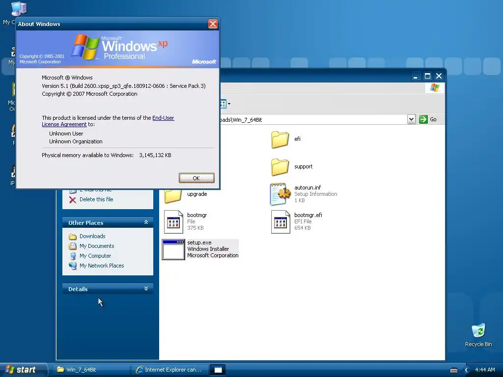
Task: Click the My Computer icon in sidebar
Action: click(x=73, y=256)
